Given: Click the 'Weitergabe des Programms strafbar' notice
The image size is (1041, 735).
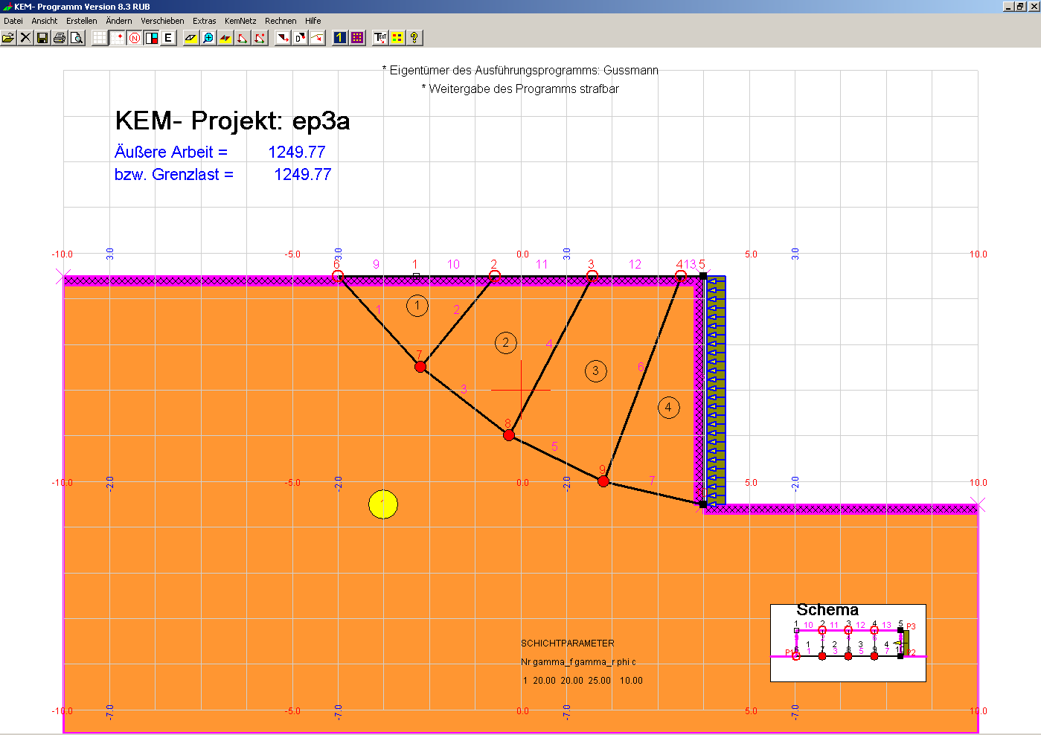Looking at the screenshot, I should (x=520, y=89).
